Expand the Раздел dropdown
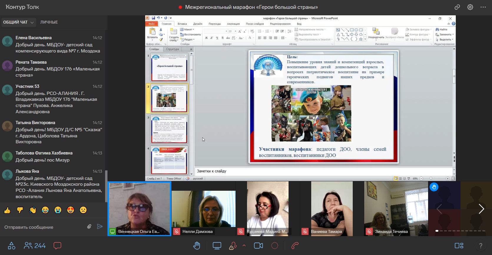The image size is (492, 255). [x=187, y=40]
